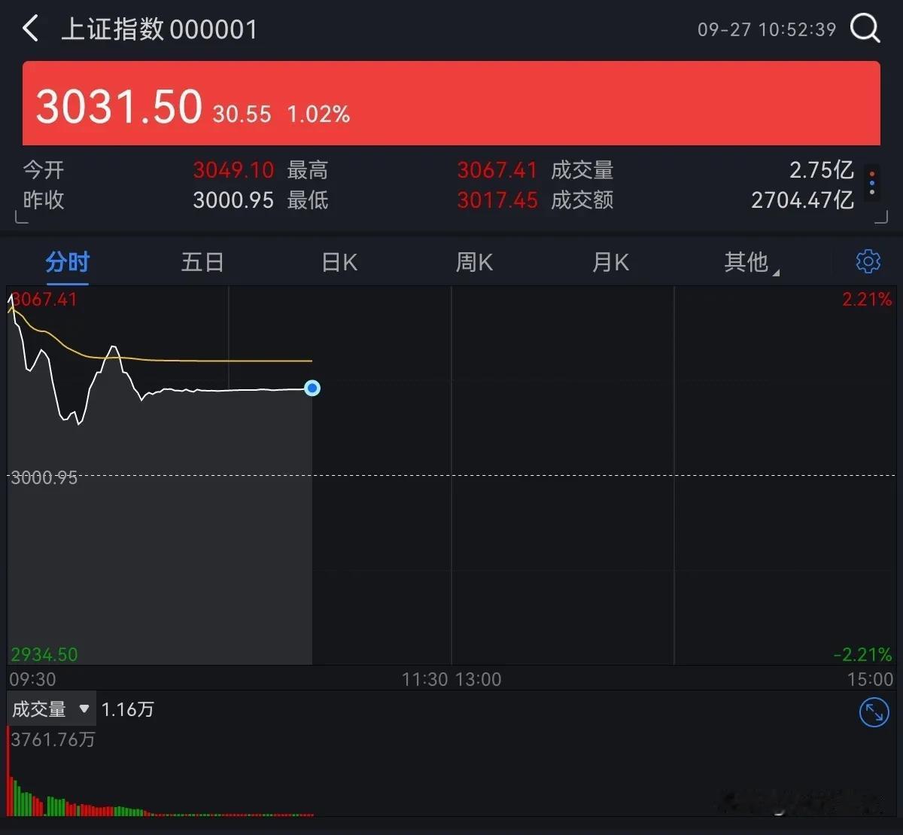Tap the percent change 1.02%

tap(318, 114)
